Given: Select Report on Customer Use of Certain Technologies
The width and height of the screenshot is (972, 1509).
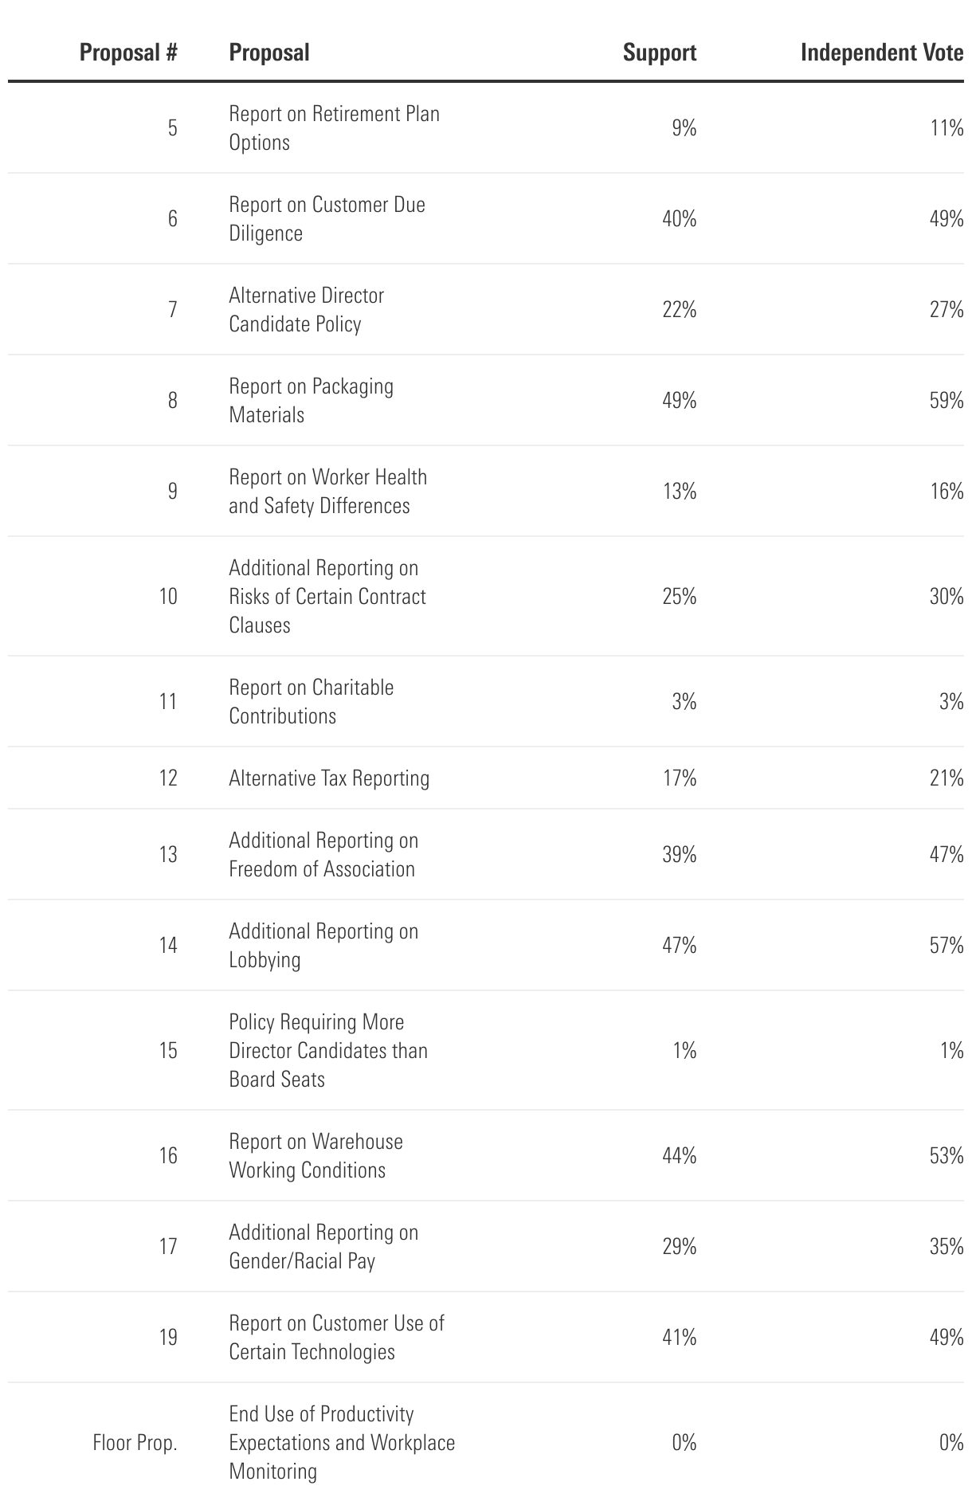Looking at the screenshot, I should (337, 1338).
